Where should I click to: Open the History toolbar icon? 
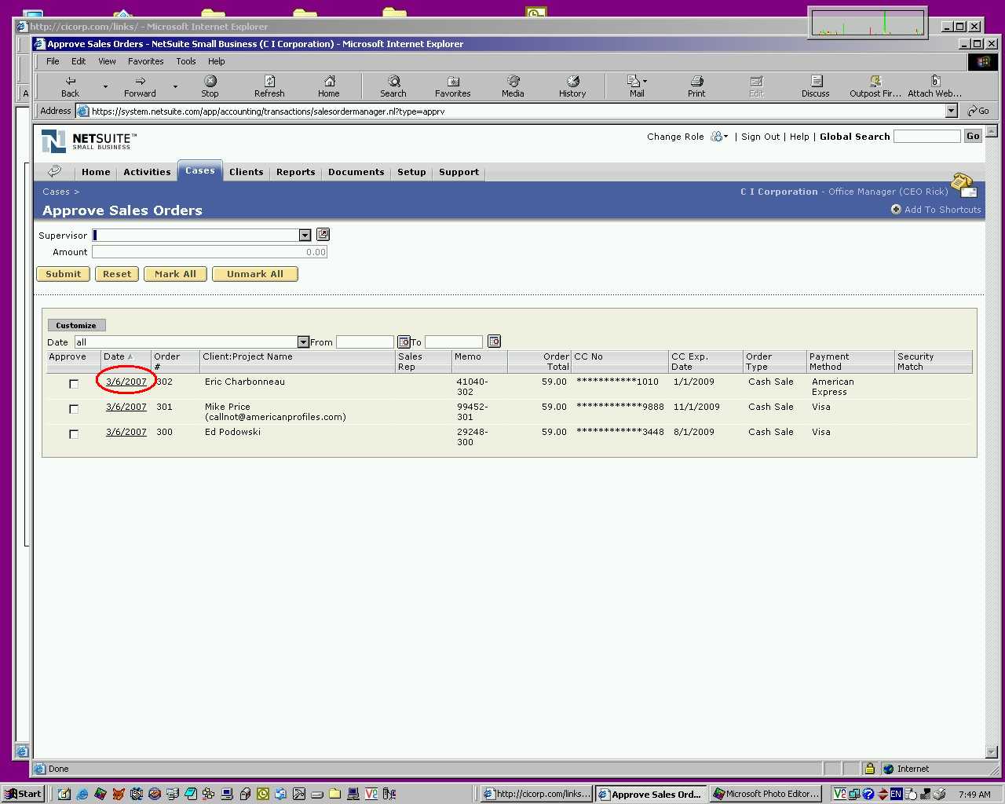pos(572,82)
